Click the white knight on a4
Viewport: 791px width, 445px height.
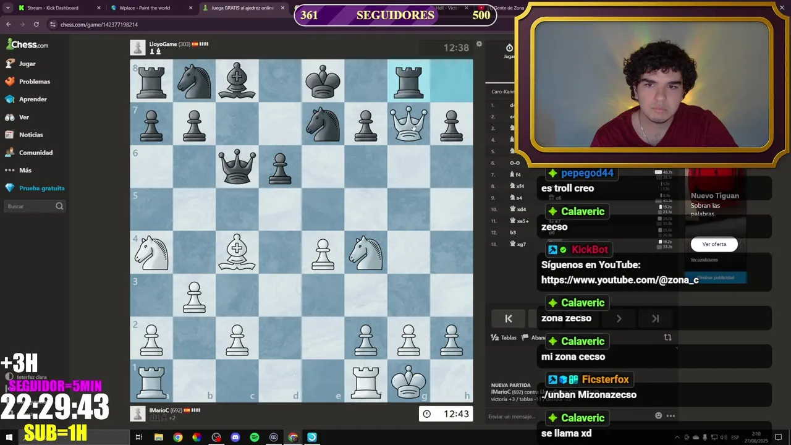click(151, 252)
